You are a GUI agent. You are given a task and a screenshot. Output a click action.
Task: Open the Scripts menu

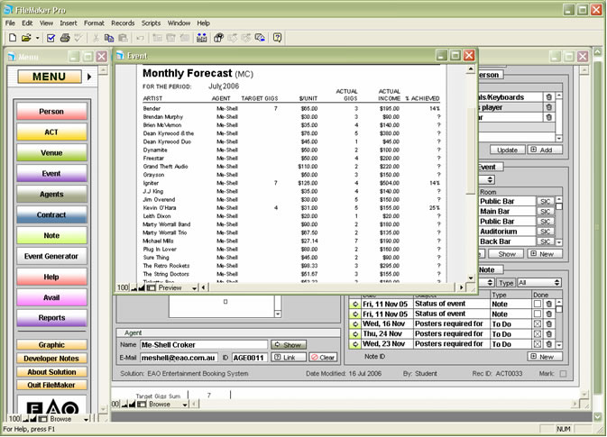(x=151, y=23)
